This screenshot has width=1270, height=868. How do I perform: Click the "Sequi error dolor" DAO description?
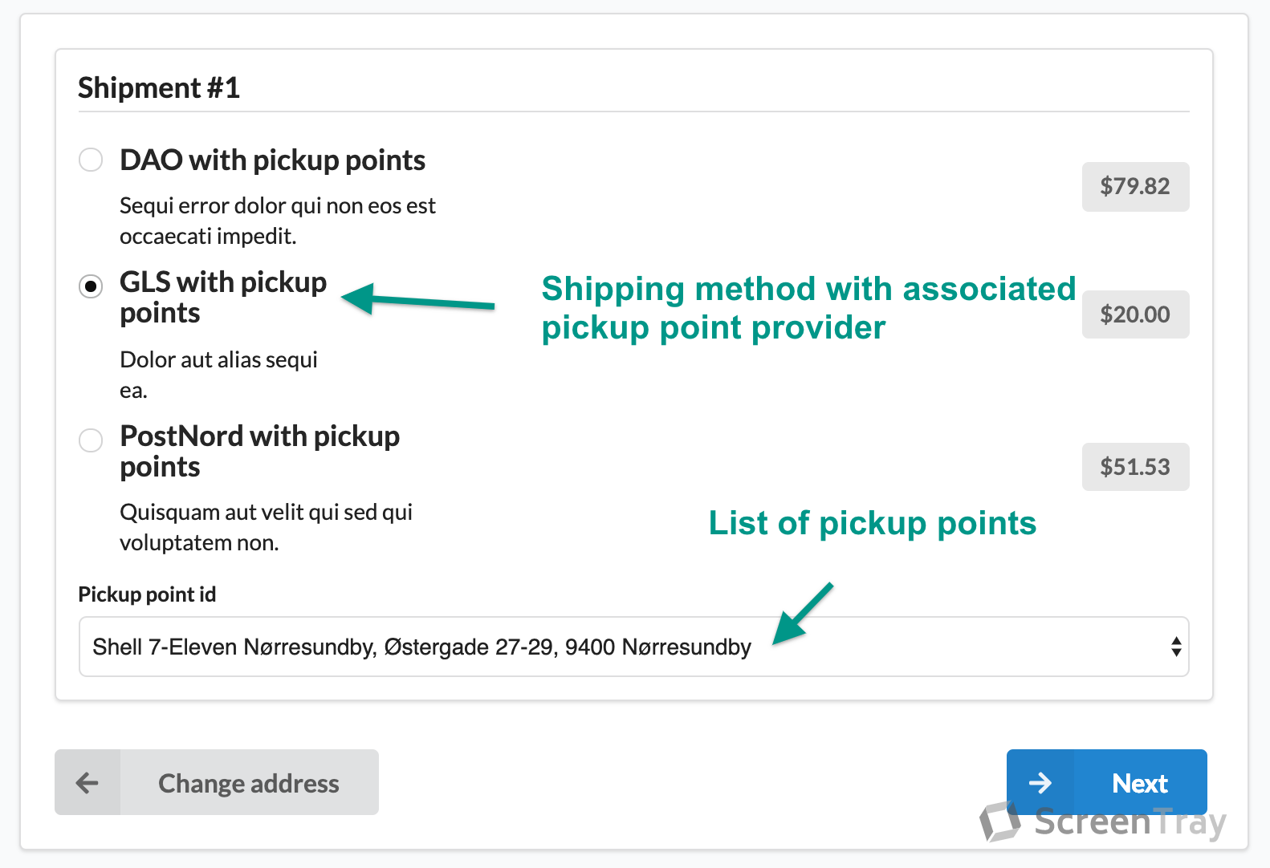(277, 221)
